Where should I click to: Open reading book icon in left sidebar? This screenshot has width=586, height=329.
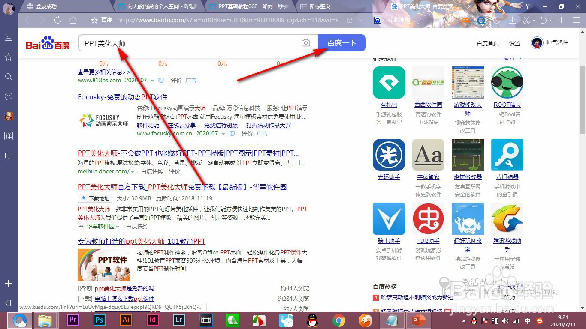pos(8,156)
